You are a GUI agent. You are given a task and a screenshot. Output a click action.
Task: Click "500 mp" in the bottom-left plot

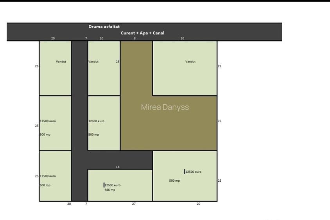[x=45, y=185]
